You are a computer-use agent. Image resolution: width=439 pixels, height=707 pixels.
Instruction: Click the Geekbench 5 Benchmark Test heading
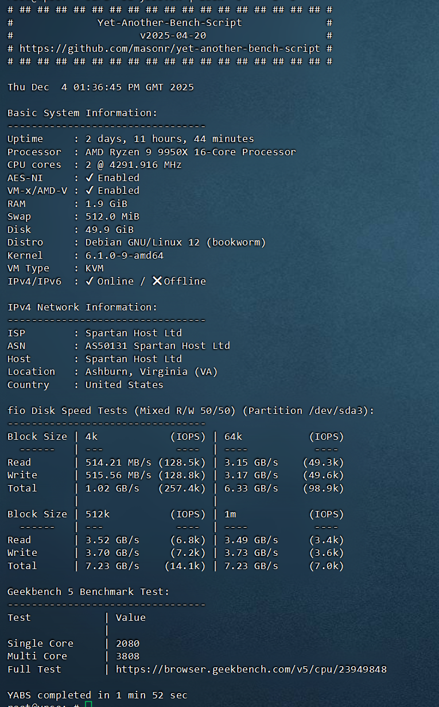88,591
